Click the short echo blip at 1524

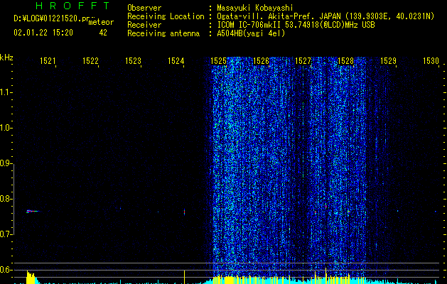[x=185, y=212]
